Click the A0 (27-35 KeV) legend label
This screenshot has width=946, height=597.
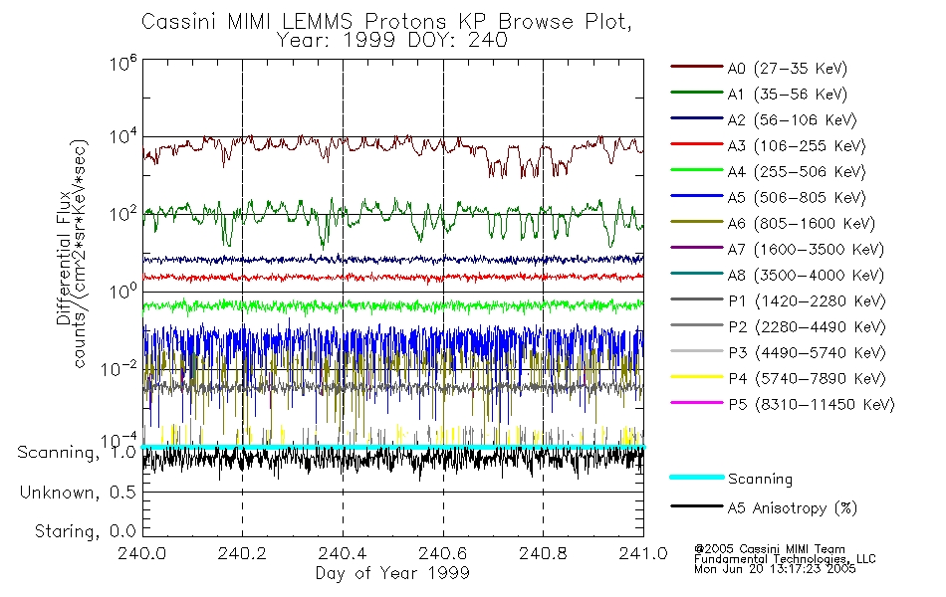(x=787, y=68)
